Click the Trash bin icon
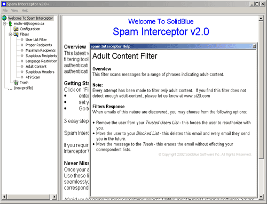 (16, 83)
